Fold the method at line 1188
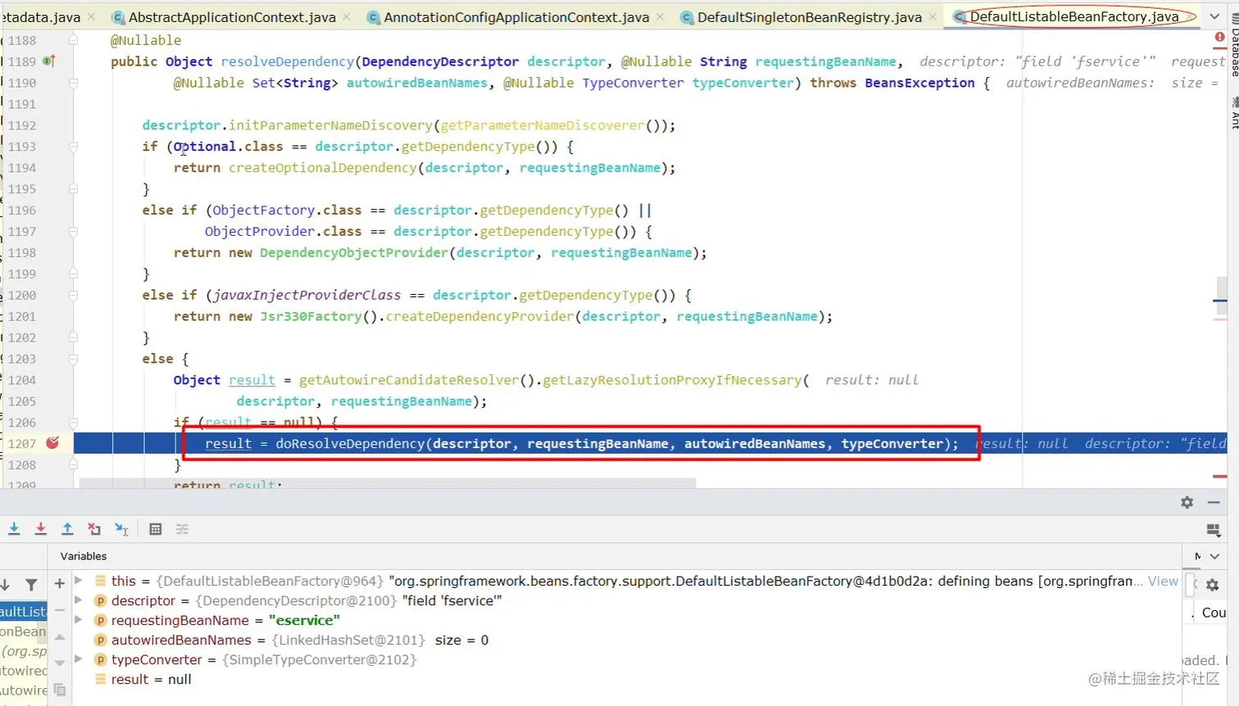The height and width of the screenshot is (706, 1239). pyautogui.click(x=73, y=39)
